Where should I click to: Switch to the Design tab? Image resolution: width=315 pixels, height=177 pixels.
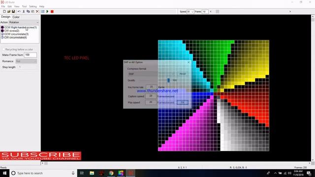5,17
